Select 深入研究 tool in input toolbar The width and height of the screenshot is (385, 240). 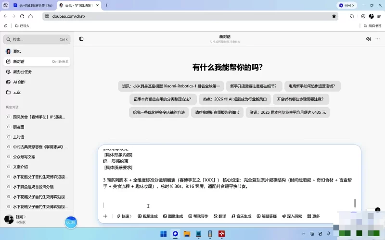292,216
